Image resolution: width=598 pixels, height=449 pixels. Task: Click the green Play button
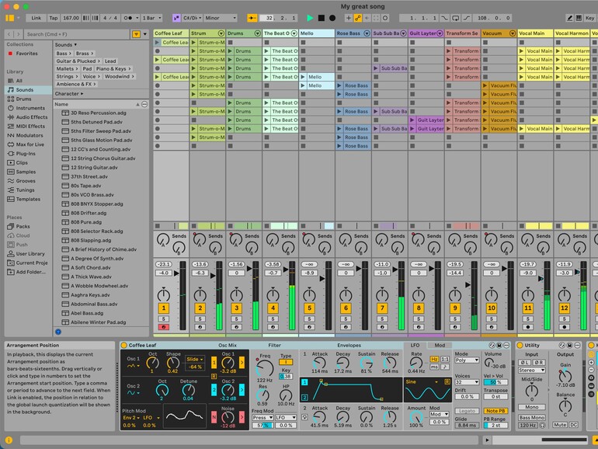(x=310, y=18)
